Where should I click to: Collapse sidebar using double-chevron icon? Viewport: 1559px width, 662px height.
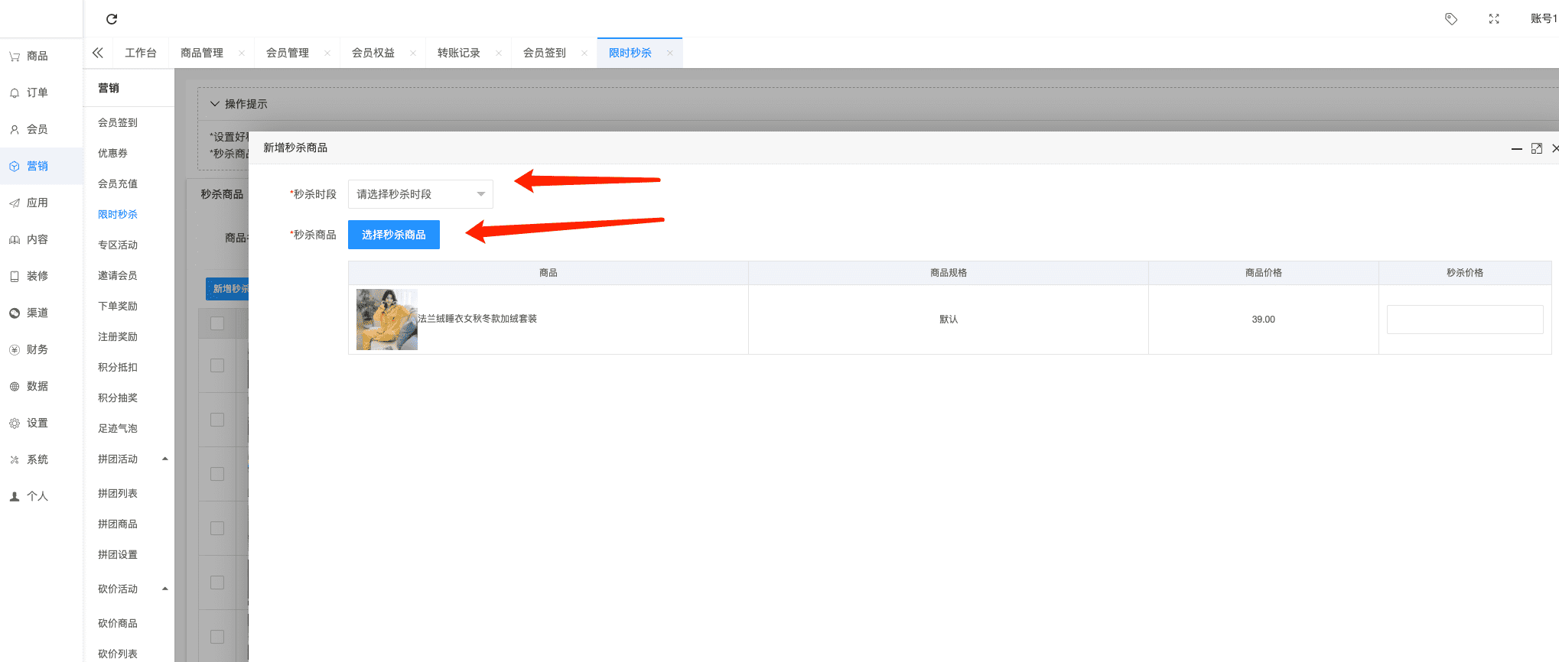click(98, 53)
